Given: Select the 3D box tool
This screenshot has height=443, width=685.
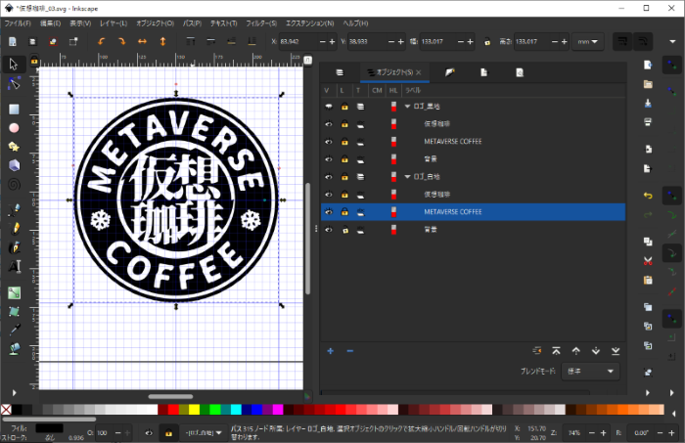Looking at the screenshot, I should (x=14, y=165).
